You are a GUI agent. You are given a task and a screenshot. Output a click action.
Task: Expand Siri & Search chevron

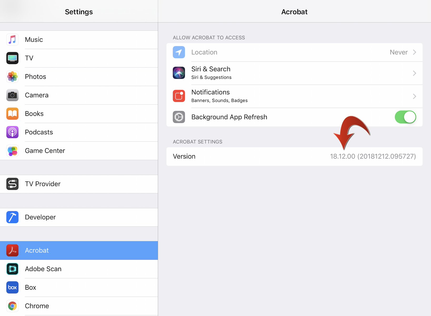pyautogui.click(x=414, y=73)
